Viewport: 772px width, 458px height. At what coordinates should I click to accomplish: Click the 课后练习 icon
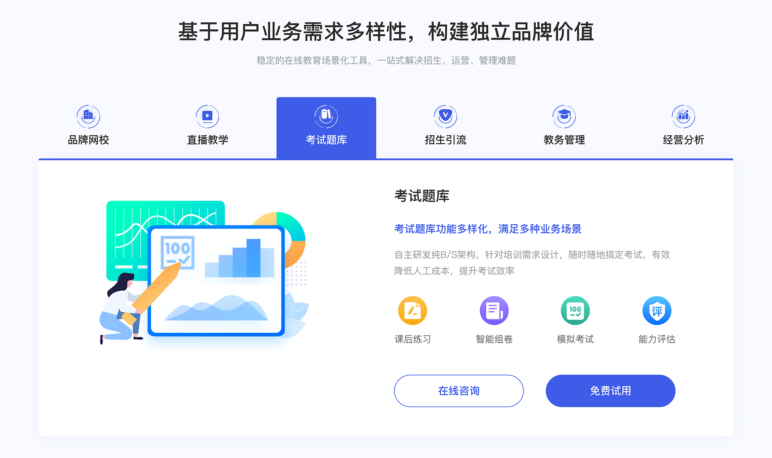coord(411,313)
